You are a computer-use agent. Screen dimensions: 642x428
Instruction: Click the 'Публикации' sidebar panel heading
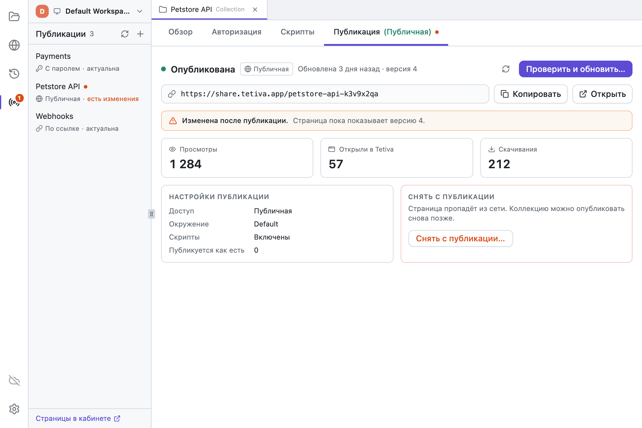(x=61, y=34)
